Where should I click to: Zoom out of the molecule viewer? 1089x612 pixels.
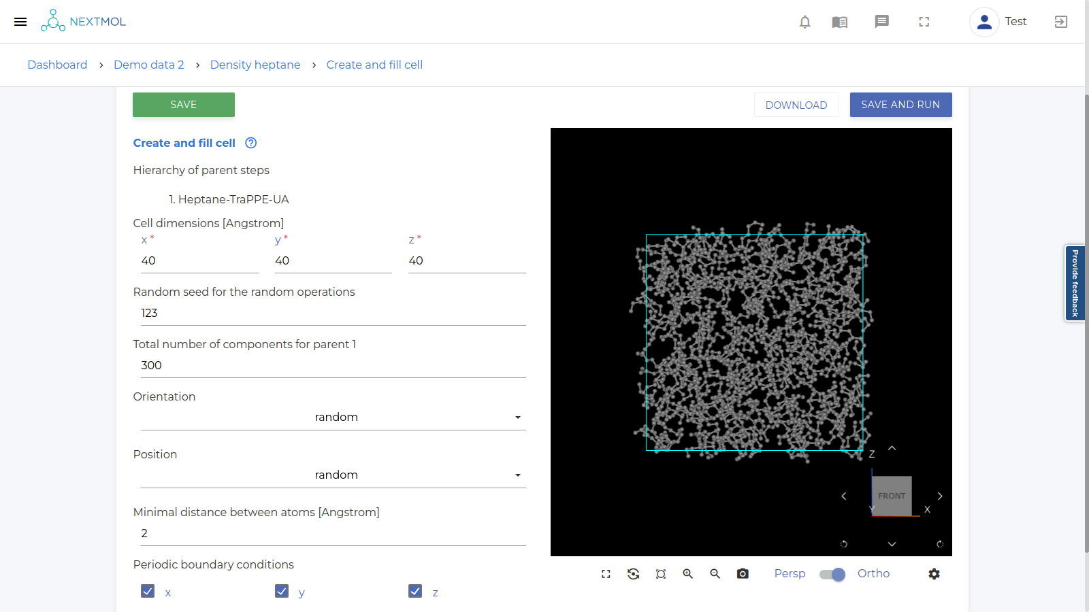click(x=715, y=574)
